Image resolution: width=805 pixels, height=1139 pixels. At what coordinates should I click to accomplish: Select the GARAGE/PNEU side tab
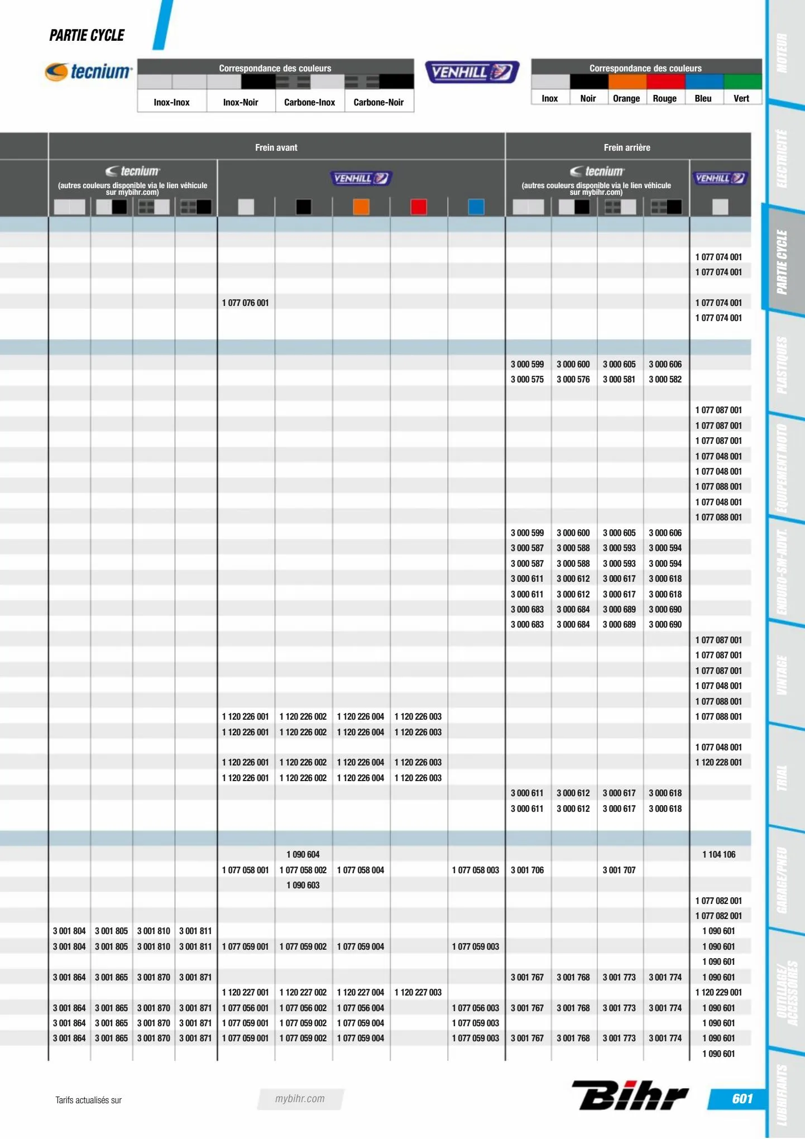pos(783,880)
